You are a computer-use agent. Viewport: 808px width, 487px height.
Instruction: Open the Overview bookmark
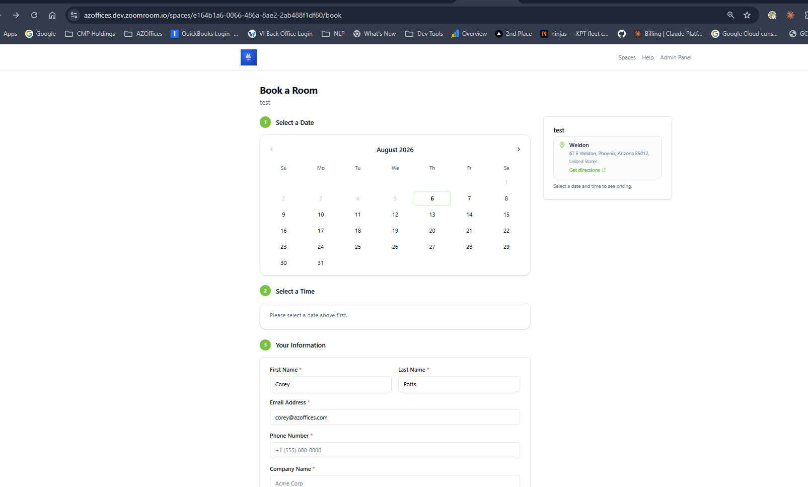point(469,34)
